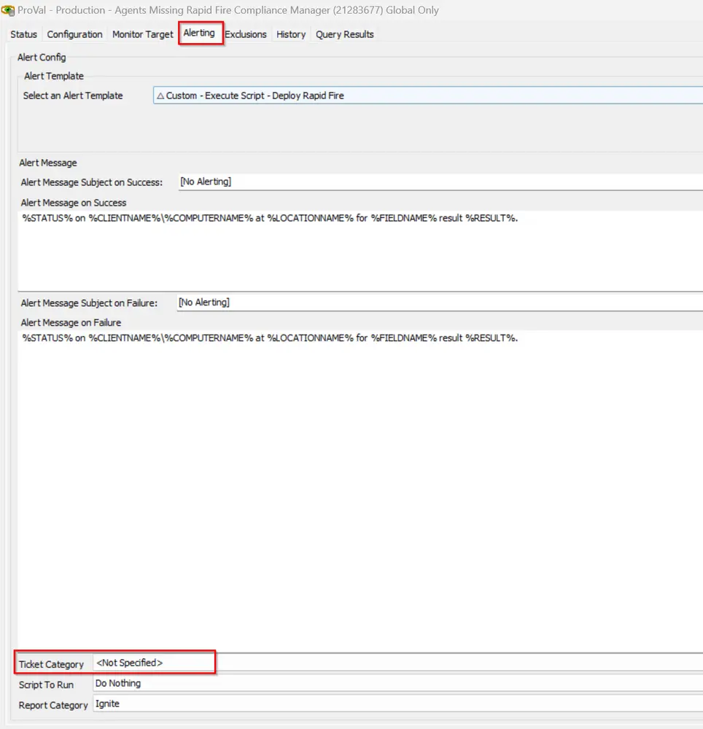Open the Report Category dropdown showing Ignite
The width and height of the screenshot is (703, 729).
click(398, 704)
